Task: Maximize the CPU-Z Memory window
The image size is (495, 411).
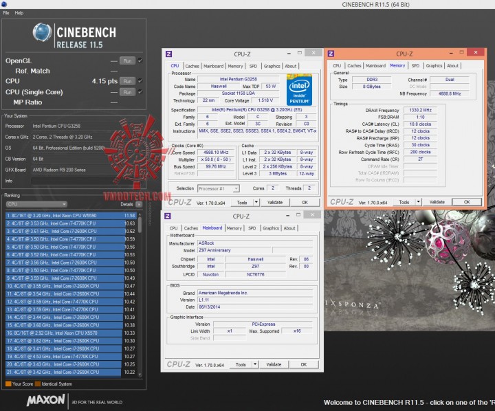Action: coord(461,52)
